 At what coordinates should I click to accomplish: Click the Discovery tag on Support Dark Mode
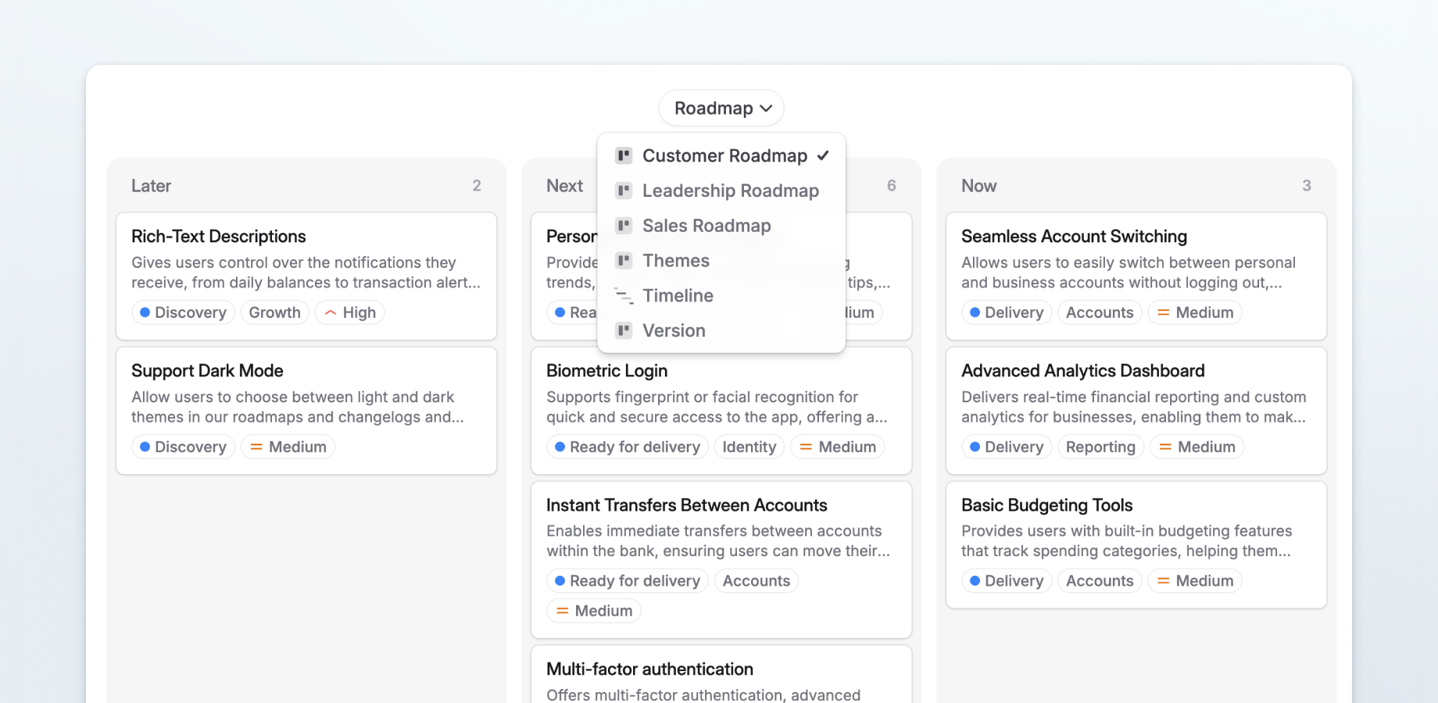tap(183, 446)
